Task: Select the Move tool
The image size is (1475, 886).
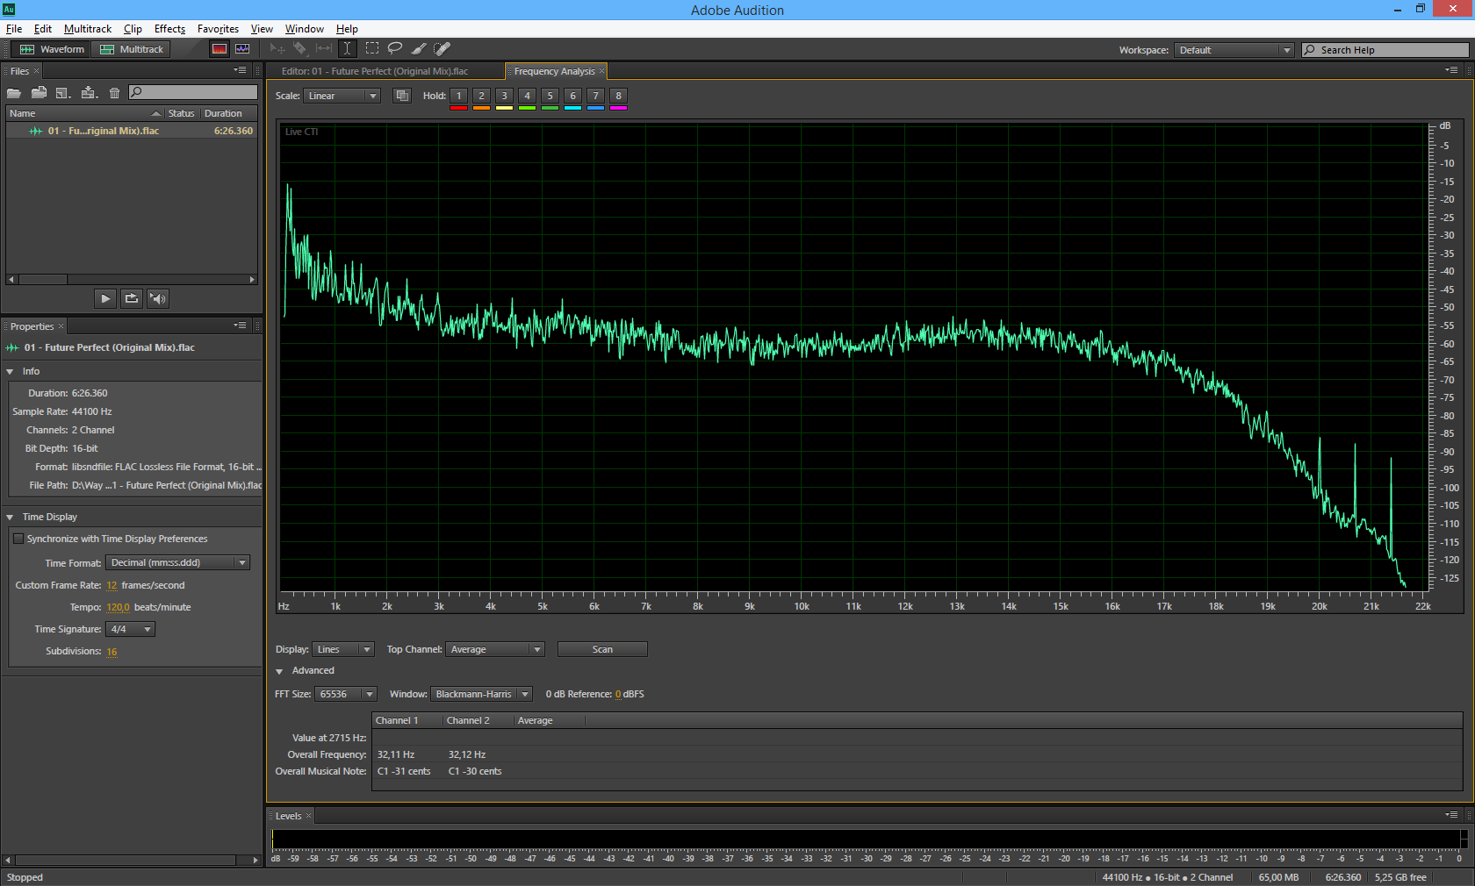Action: point(277,49)
